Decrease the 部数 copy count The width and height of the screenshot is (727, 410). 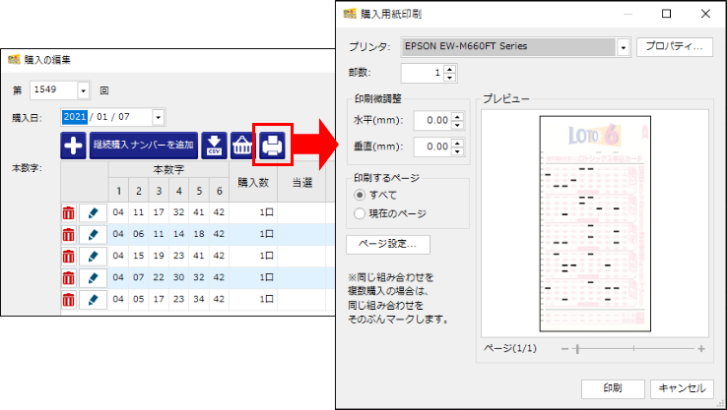point(450,78)
